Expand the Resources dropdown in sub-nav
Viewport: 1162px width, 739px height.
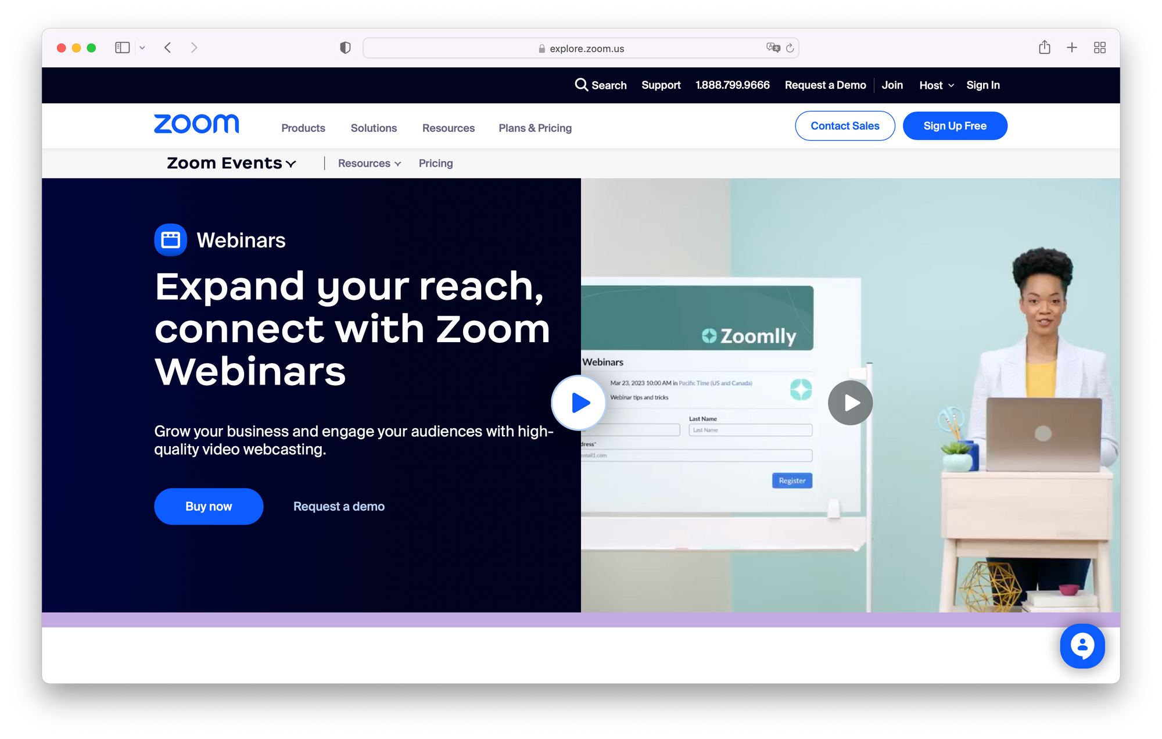[x=368, y=163]
